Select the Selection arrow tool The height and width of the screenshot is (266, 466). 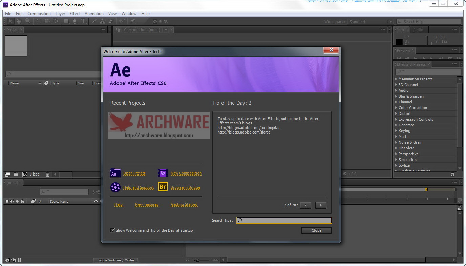(x=11, y=21)
